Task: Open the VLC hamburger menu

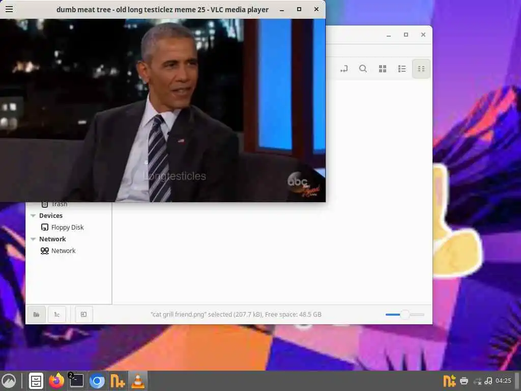Action: click(x=9, y=9)
